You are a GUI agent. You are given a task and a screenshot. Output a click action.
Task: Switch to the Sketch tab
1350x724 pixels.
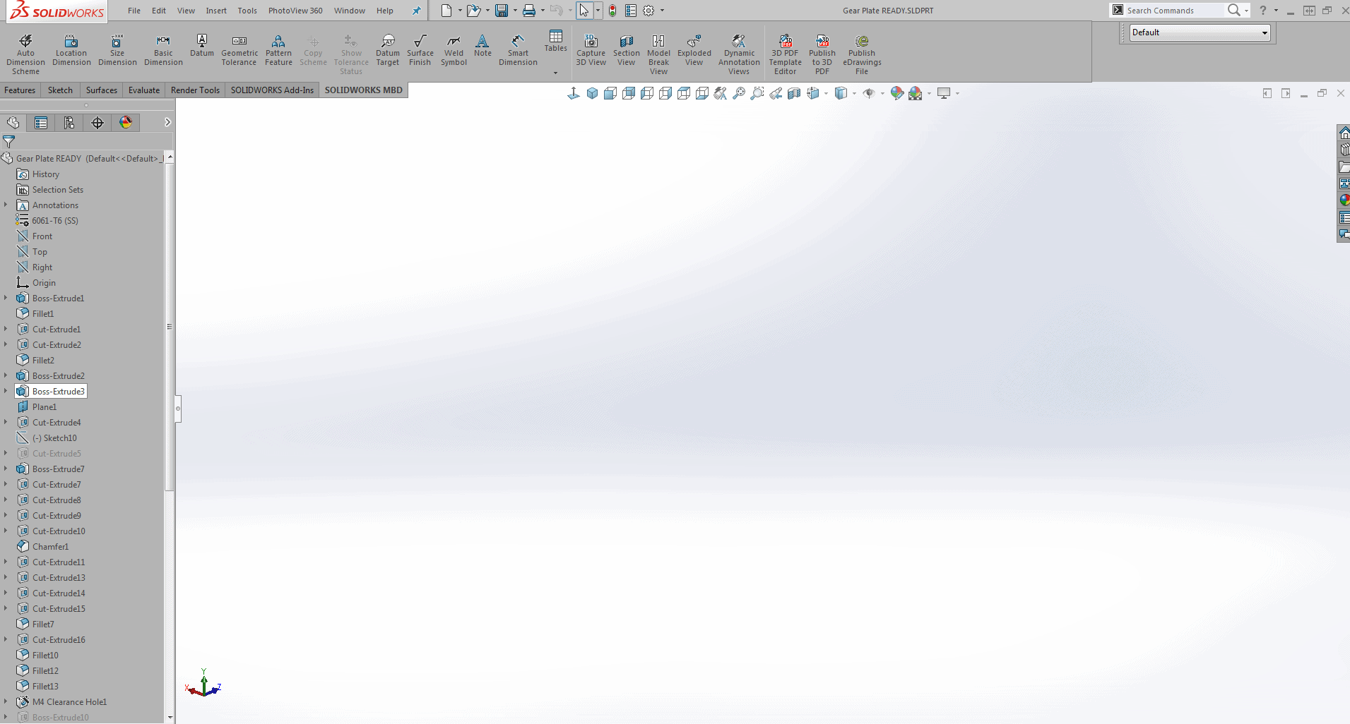60,90
